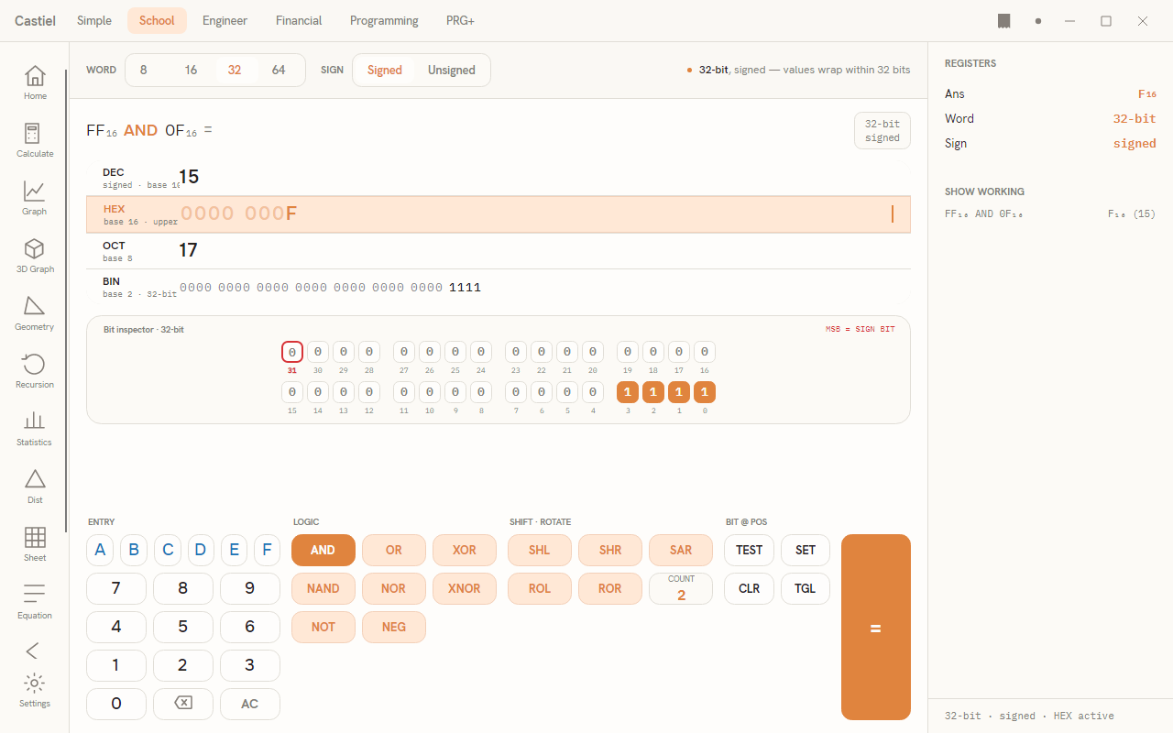Switch to the Financial mode tab
This screenshot has width=1173, height=733.
click(x=299, y=20)
